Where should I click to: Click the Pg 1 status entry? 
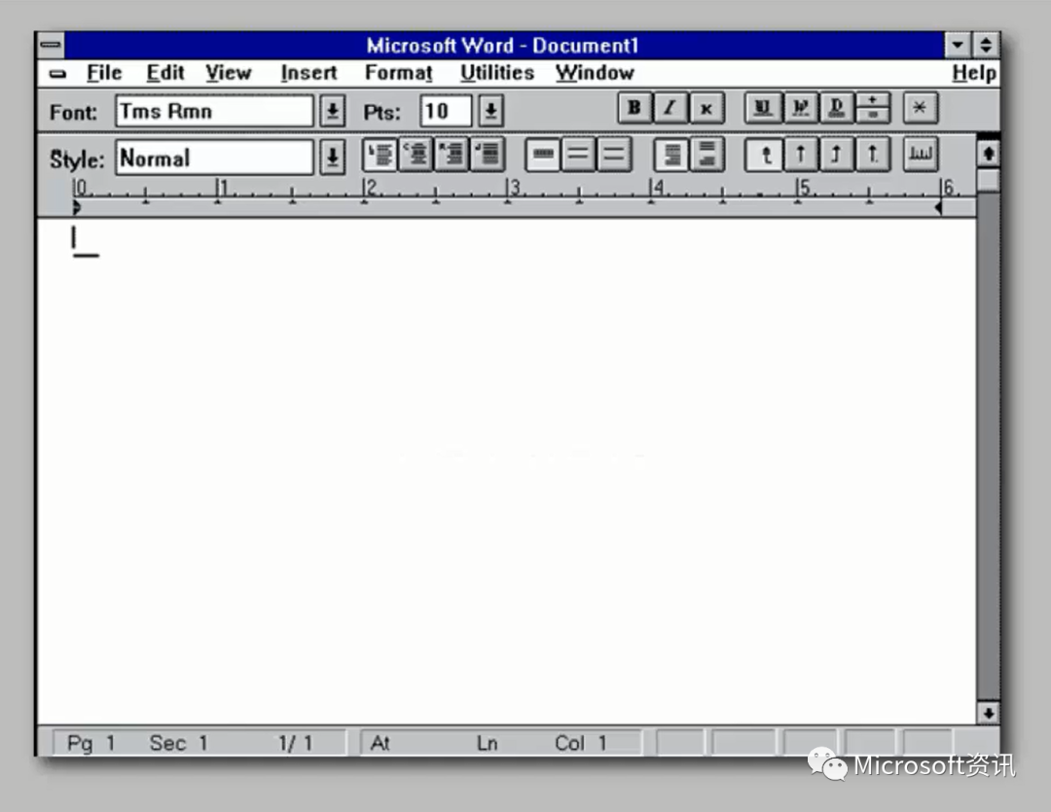[x=91, y=743]
